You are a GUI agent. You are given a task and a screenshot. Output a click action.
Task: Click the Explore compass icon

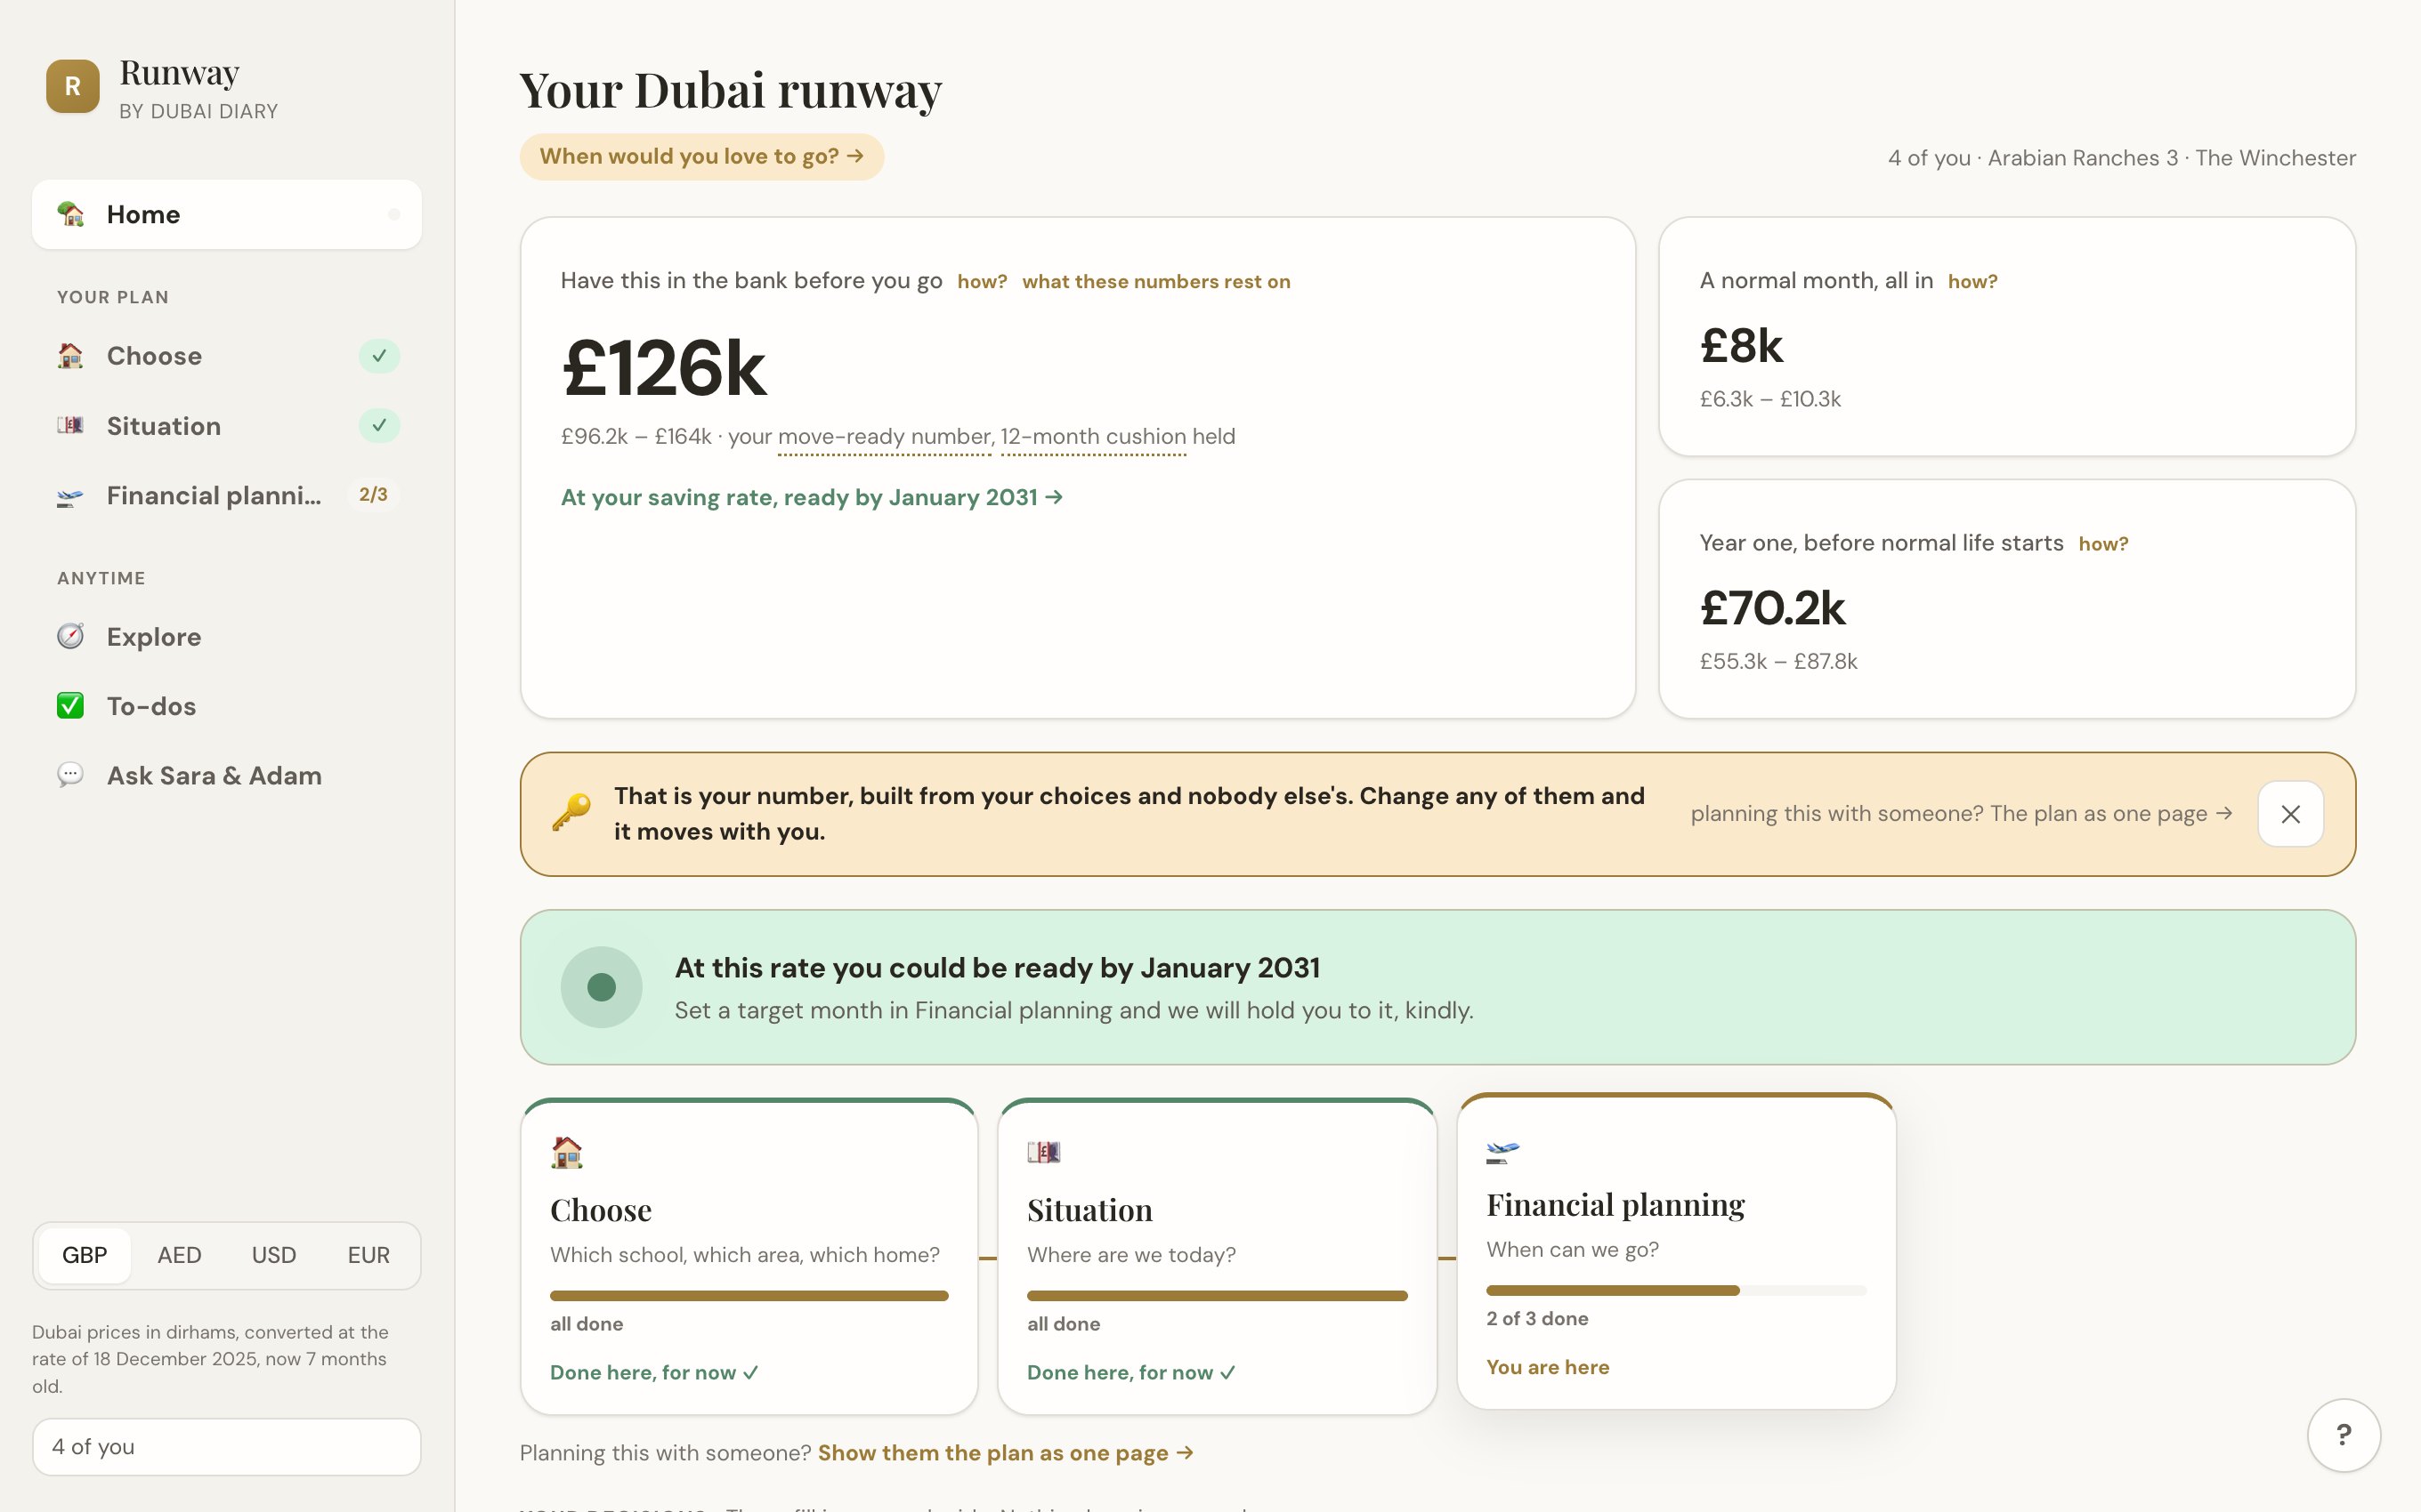tap(70, 636)
